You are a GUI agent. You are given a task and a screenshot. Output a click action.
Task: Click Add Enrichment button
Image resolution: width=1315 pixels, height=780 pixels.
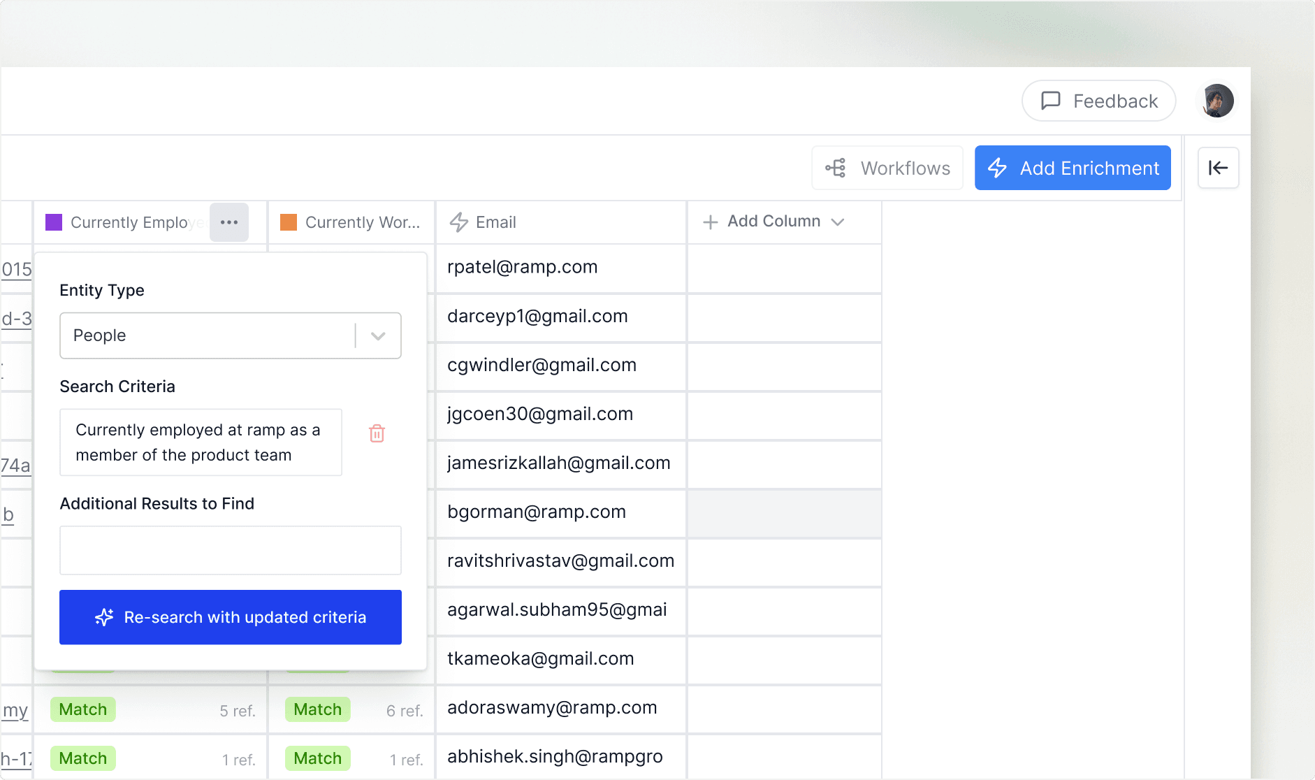[x=1073, y=168]
